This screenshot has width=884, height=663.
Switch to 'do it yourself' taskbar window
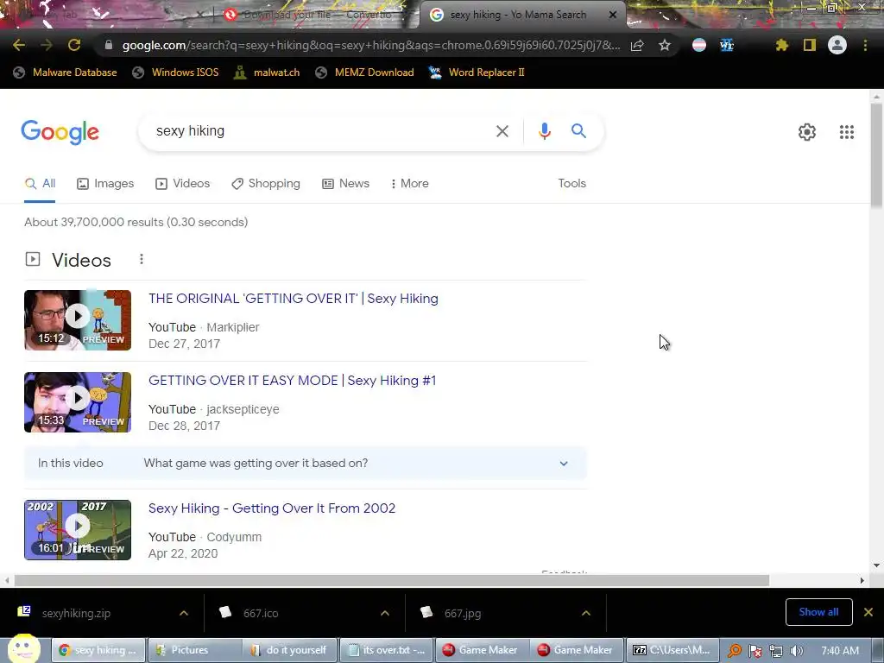(x=290, y=650)
